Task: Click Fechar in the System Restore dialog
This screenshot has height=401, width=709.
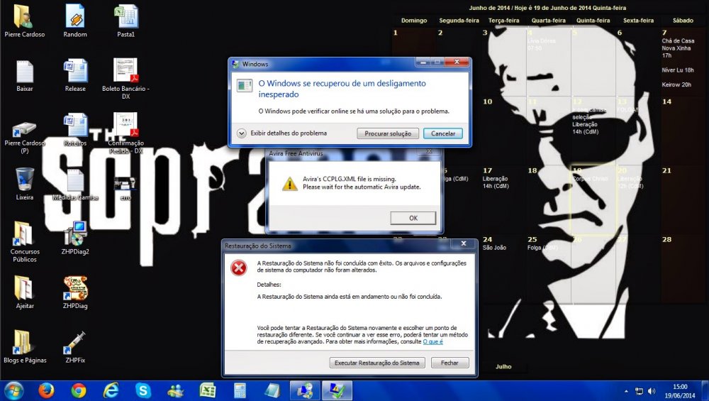Action: [x=450, y=363]
